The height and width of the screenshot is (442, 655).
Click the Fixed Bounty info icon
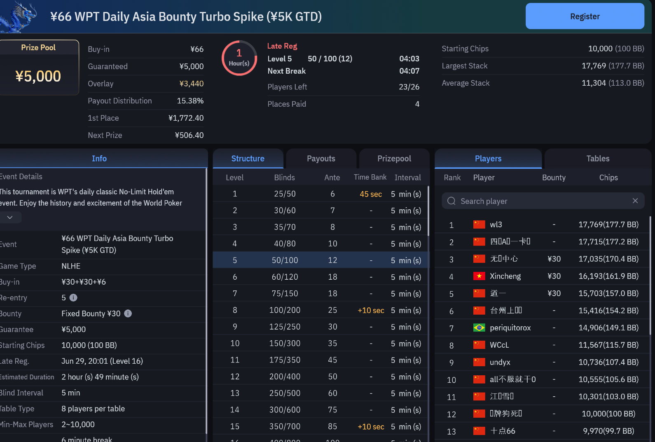[x=128, y=313]
